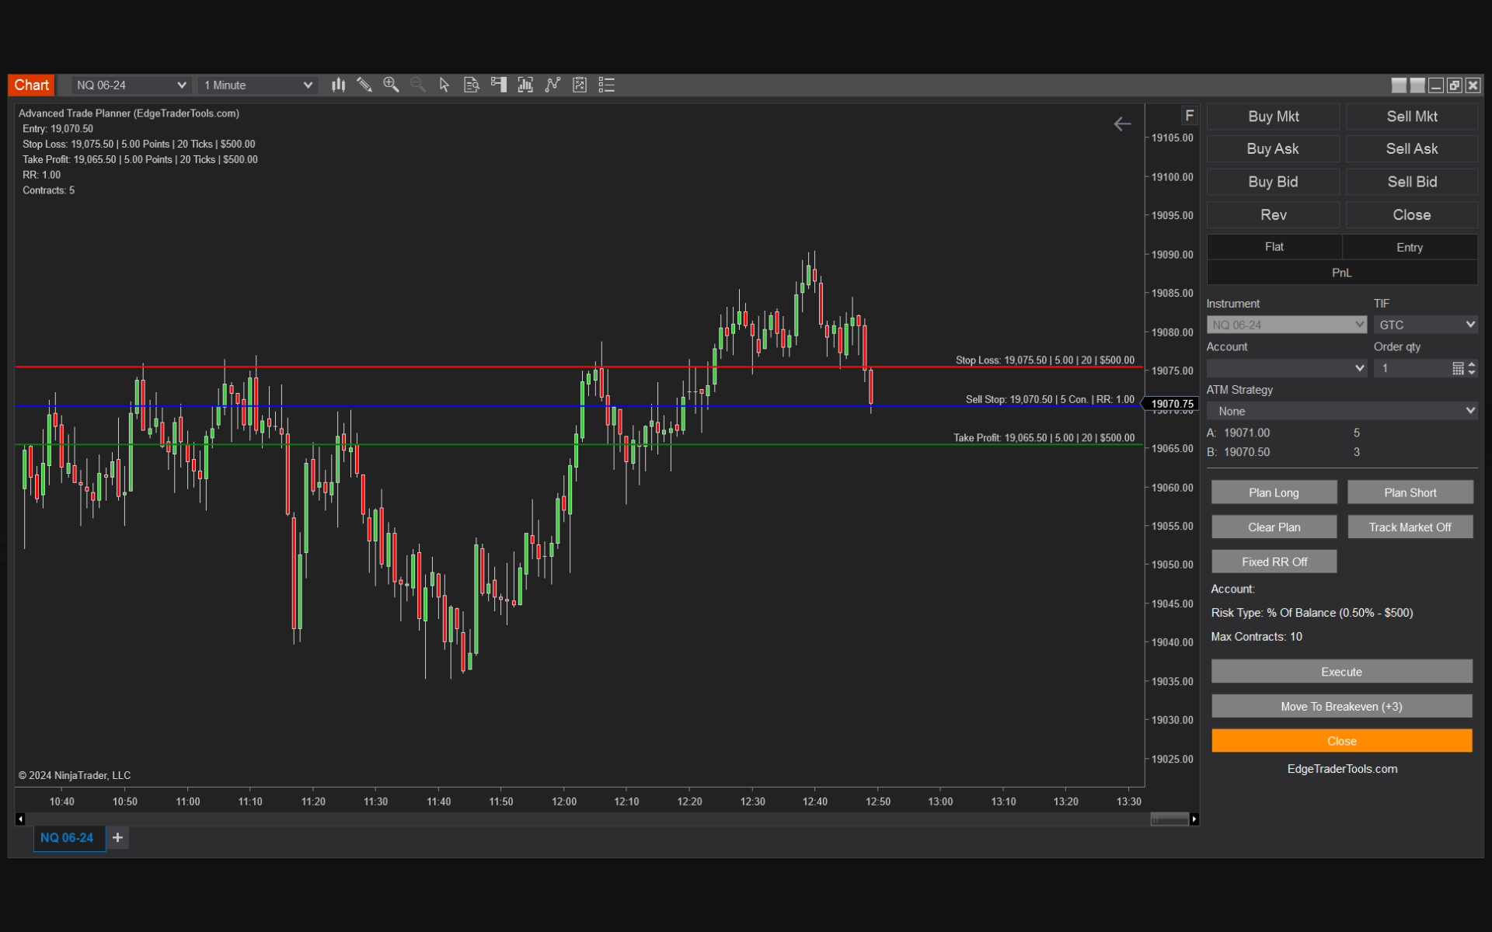Restore the chart window size
The image size is (1492, 932).
(x=1455, y=85)
